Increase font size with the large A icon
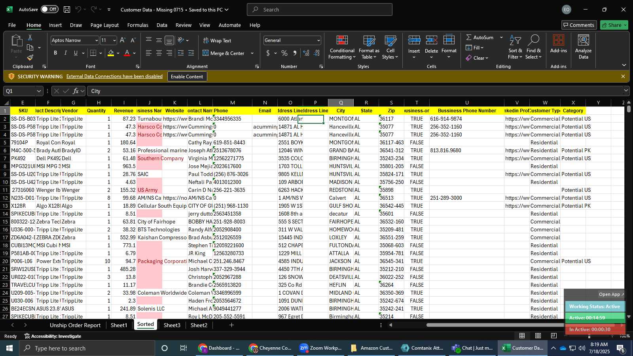Image resolution: width=633 pixels, height=356 pixels. [x=123, y=40]
